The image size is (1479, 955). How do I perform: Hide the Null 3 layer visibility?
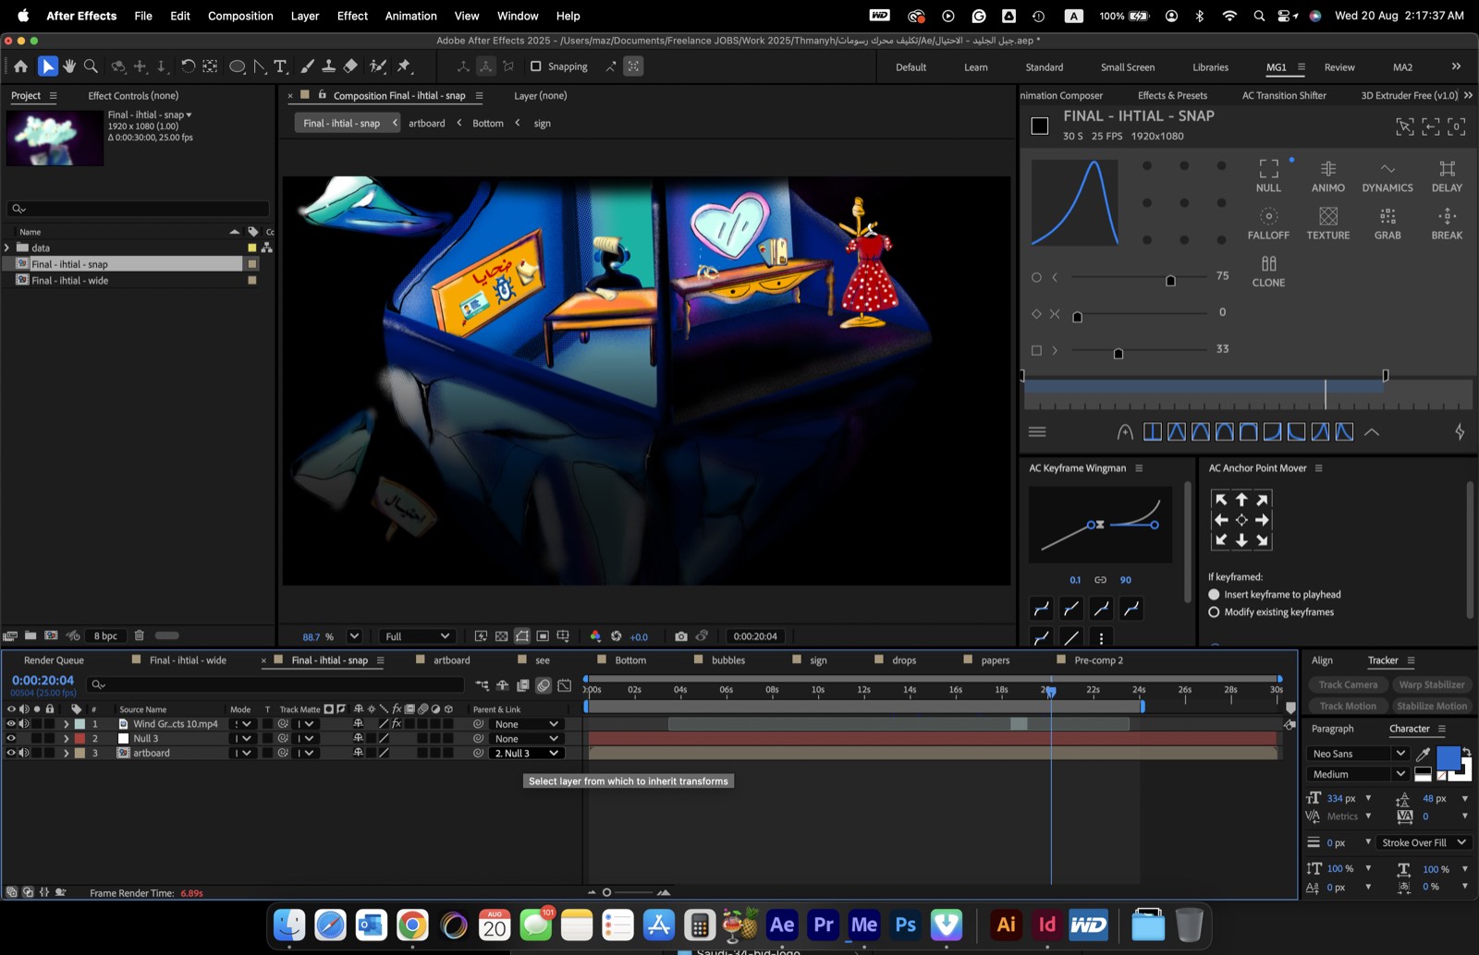[x=11, y=739]
